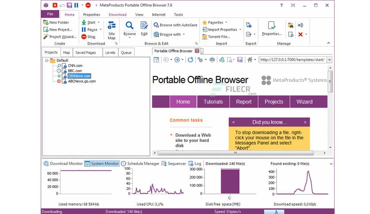Open the Queue tab

(126, 53)
